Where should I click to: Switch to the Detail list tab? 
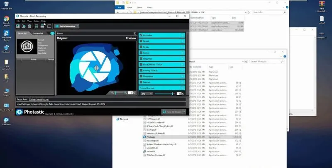tap(22, 34)
